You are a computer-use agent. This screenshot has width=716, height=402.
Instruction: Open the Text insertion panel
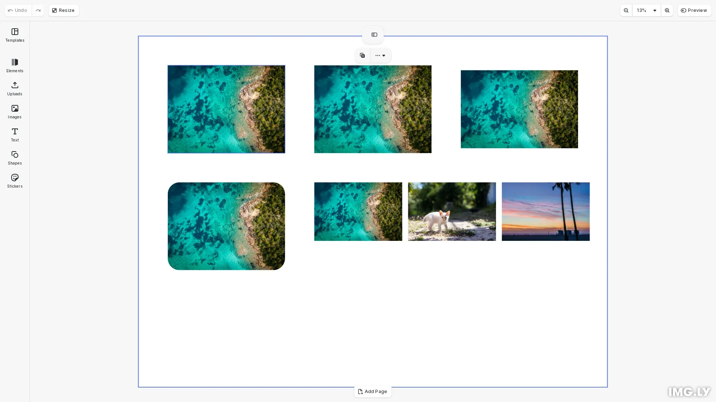(x=15, y=135)
